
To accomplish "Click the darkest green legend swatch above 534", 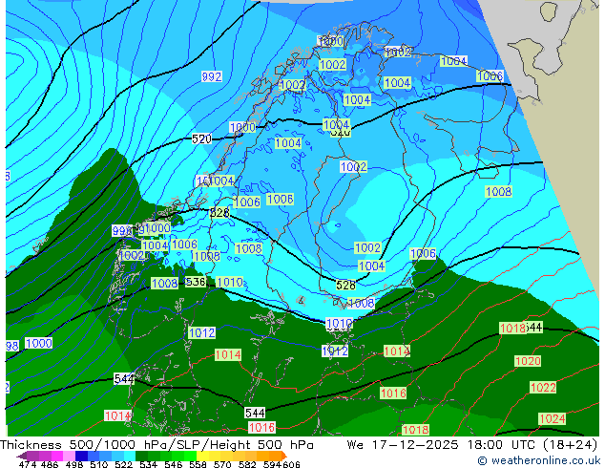I will 141,456.
